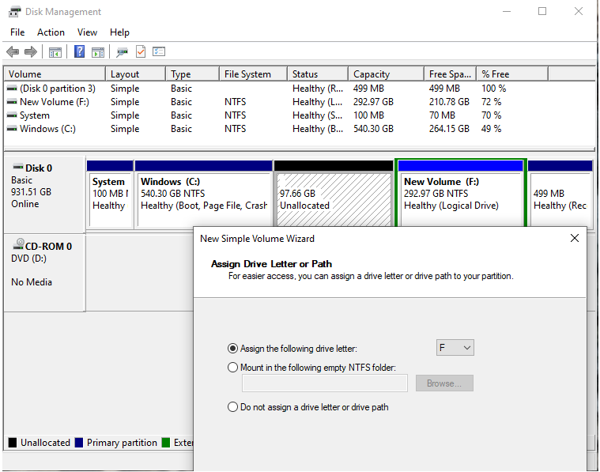This screenshot has height=472, width=600.
Task: Click the 540.30 GB capacity cell
Action: pyautogui.click(x=373, y=129)
